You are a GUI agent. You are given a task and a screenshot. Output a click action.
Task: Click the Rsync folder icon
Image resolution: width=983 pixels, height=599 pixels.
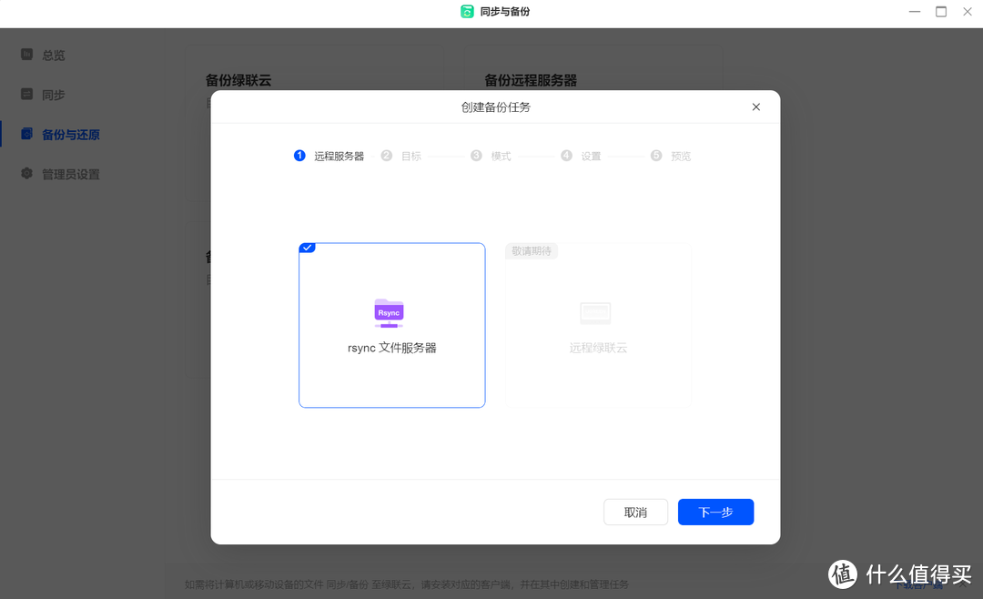(x=389, y=312)
